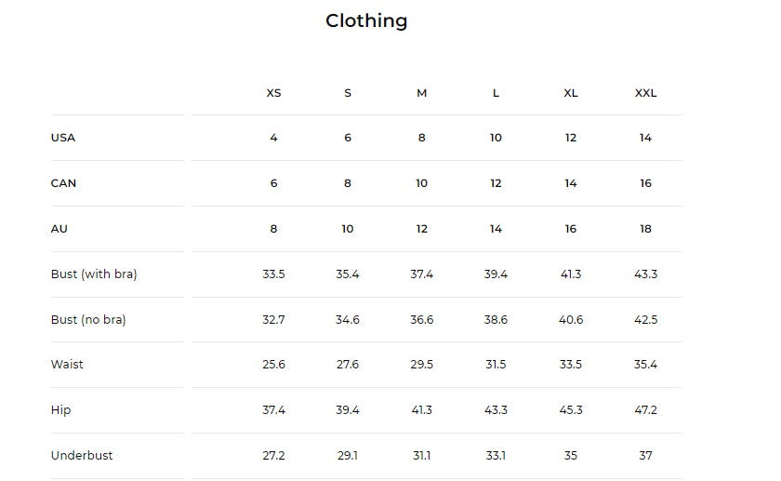This screenshot has height=481, width=781.
Task: Click the XXL column header
Action: tap(645, 93)
